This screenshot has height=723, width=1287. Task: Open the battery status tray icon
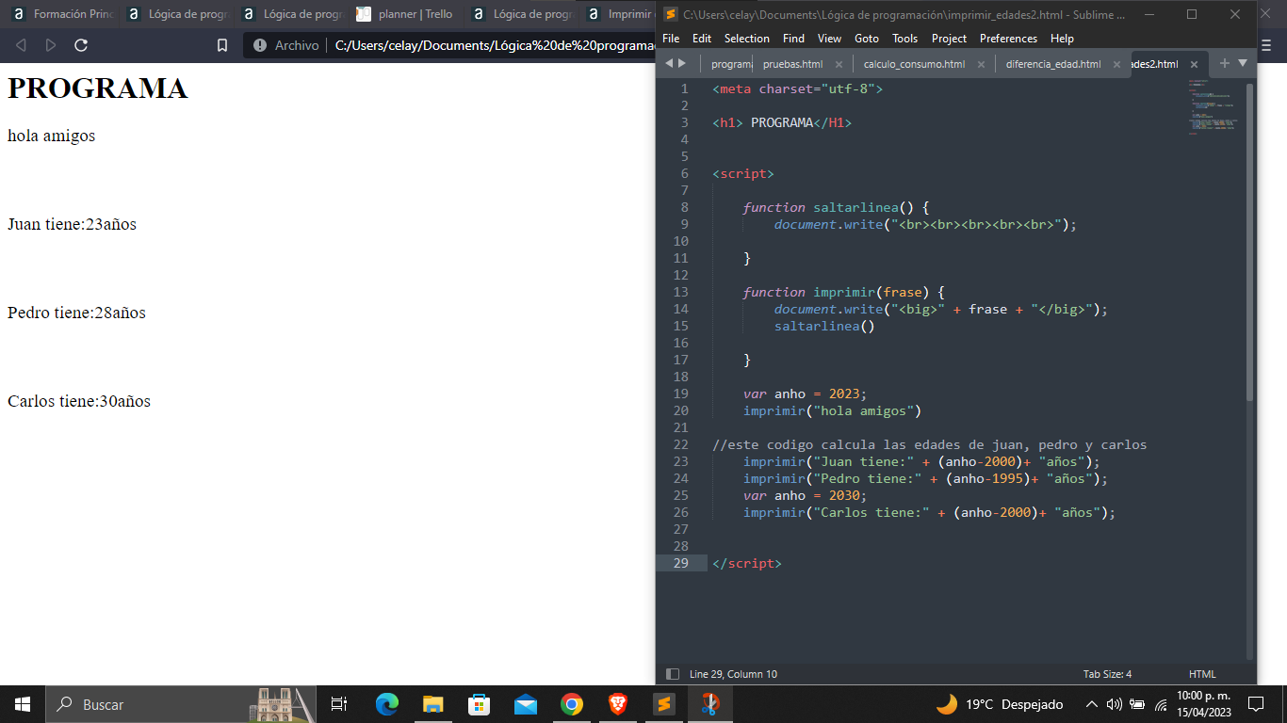1137,704
